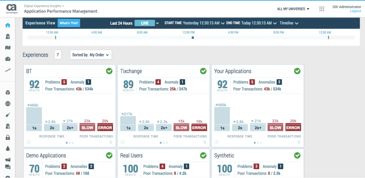Click the BT card green checkmark

coord(109,71)
